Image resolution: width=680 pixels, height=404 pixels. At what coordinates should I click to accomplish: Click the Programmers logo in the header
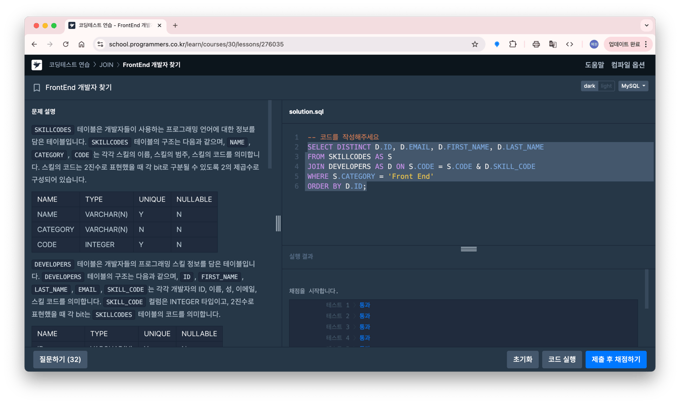36,65
